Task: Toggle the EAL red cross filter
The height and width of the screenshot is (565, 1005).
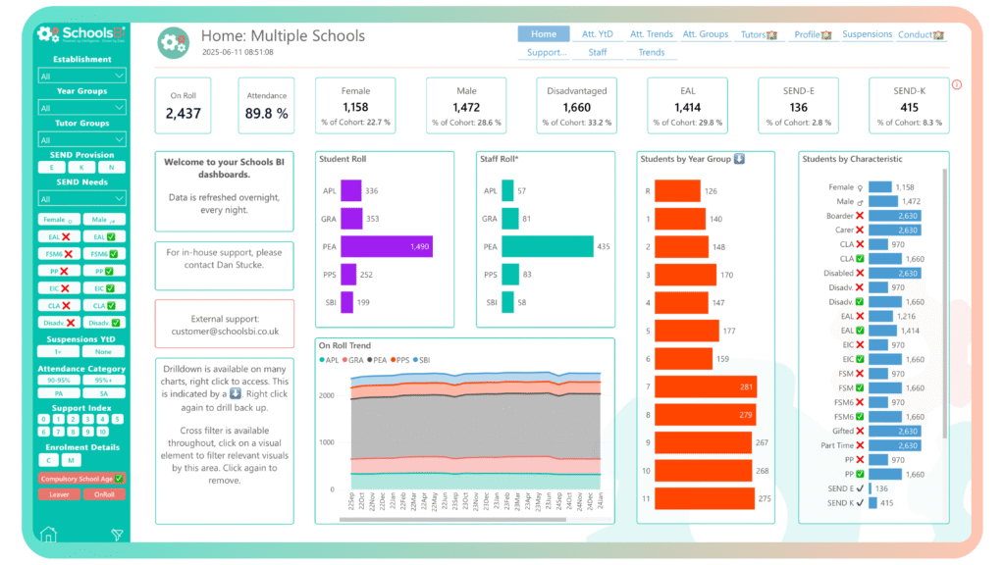Action: pos(59,236)
